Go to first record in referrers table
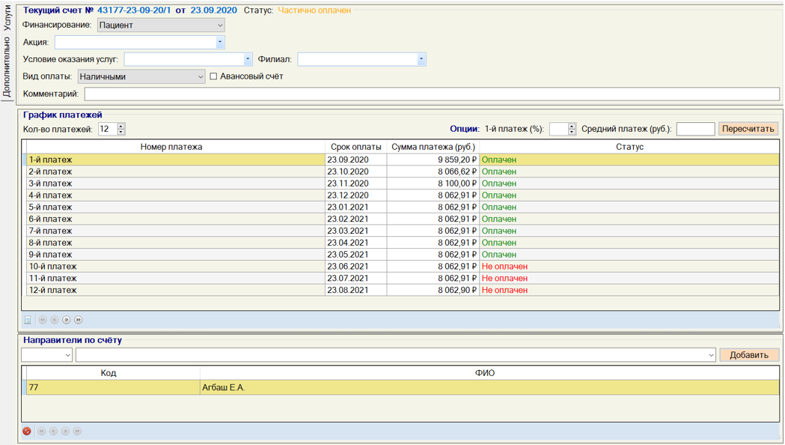785x445 pixels. pyautogui.click(x=42, y=432)
